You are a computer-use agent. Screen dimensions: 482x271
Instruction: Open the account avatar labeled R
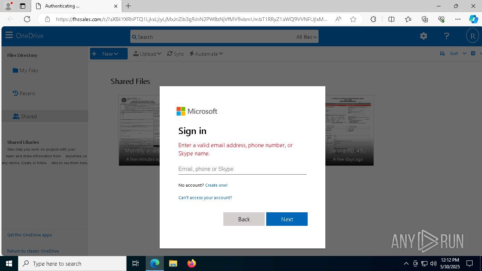click(x=473, y=36)
